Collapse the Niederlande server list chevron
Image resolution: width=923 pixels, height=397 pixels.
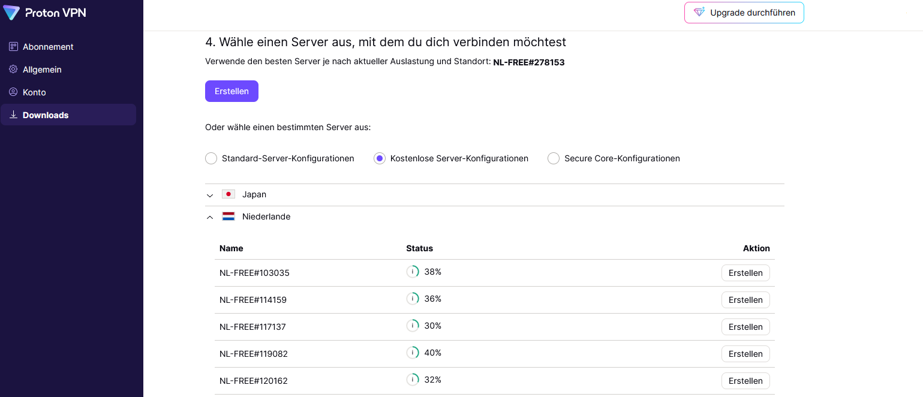coord(210,217)
